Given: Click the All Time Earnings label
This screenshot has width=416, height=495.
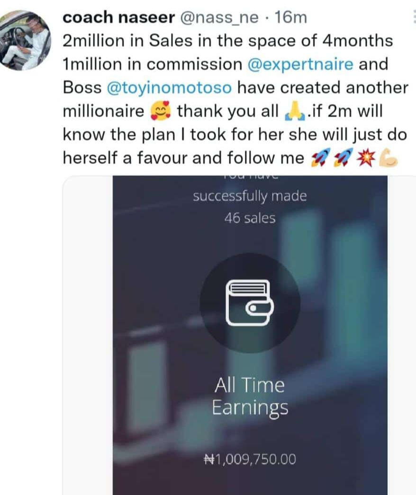Looking at the screenshot, I should click(x=250, y=397).
